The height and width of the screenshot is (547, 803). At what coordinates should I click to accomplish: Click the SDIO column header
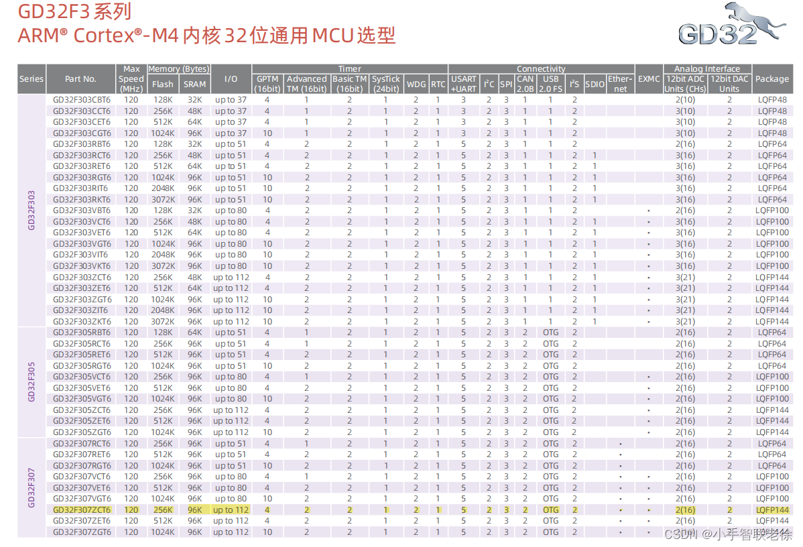point(595,84)
